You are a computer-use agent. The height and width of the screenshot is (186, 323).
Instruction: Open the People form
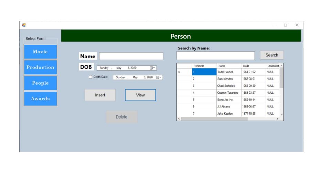[40, 83]
